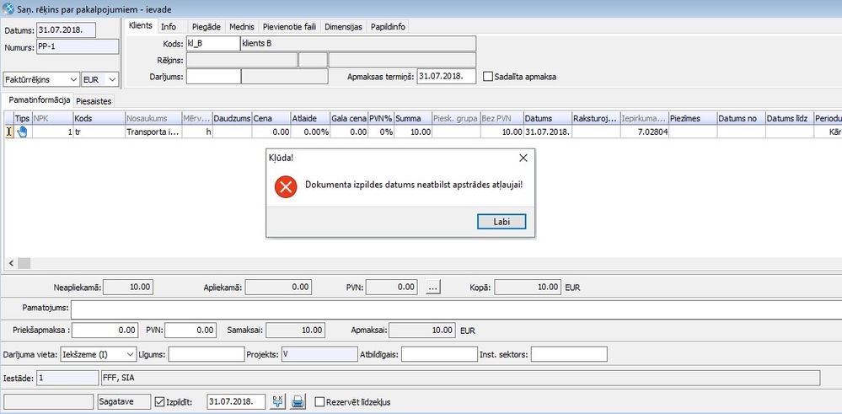
Task: Click the Līgums input field
Action: pyautogui.click(x=206, y=354)
